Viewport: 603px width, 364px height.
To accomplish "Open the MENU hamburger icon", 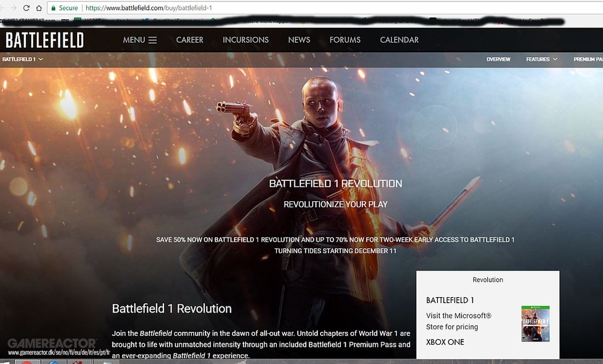I will [x=152, y=39].
